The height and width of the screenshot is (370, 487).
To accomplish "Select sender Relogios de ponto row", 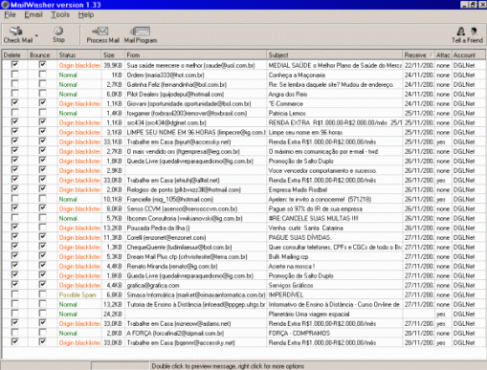I will [184, 189].
